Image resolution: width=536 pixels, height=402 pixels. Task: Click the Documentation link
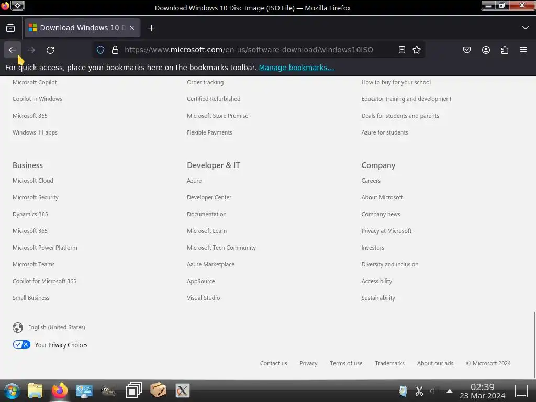[206, 214]
